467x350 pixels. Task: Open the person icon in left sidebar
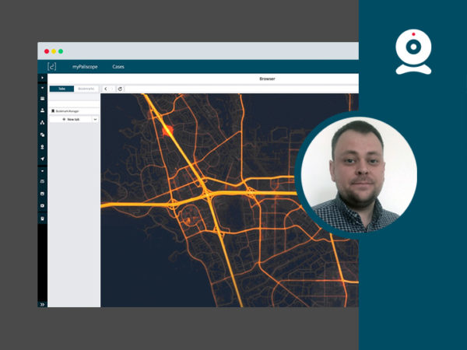[x=42, y=110]
